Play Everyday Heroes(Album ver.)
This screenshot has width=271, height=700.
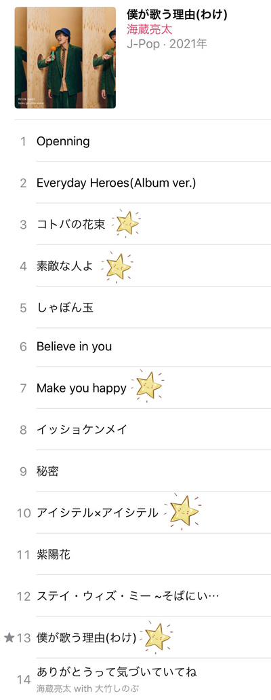143,183
